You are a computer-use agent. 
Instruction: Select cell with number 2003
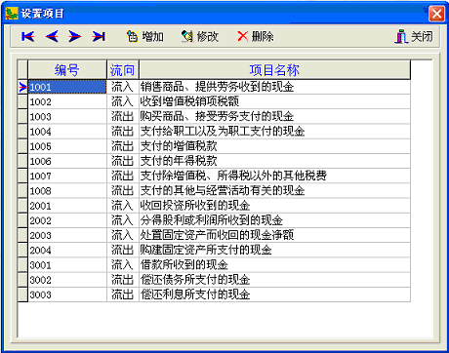coord(67,236)
